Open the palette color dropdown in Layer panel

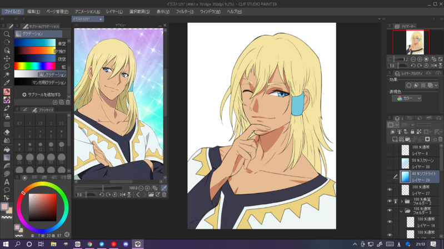393,125
